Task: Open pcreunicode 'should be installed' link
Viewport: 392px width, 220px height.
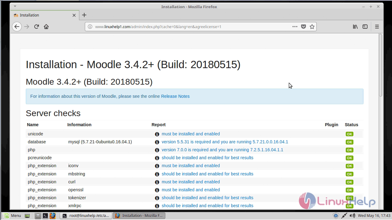Action: point(207,158)
